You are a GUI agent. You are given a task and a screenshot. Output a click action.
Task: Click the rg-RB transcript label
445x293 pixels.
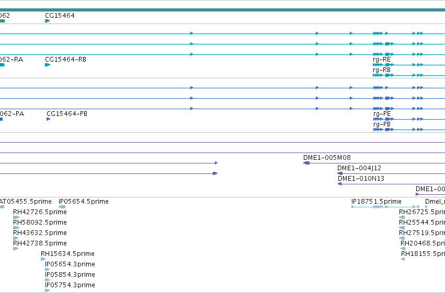pos(382,70)
